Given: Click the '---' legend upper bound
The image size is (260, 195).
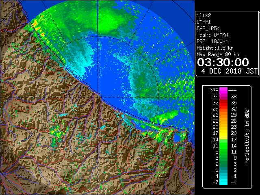Looking at the screenshot, I should tap(232, 91).
